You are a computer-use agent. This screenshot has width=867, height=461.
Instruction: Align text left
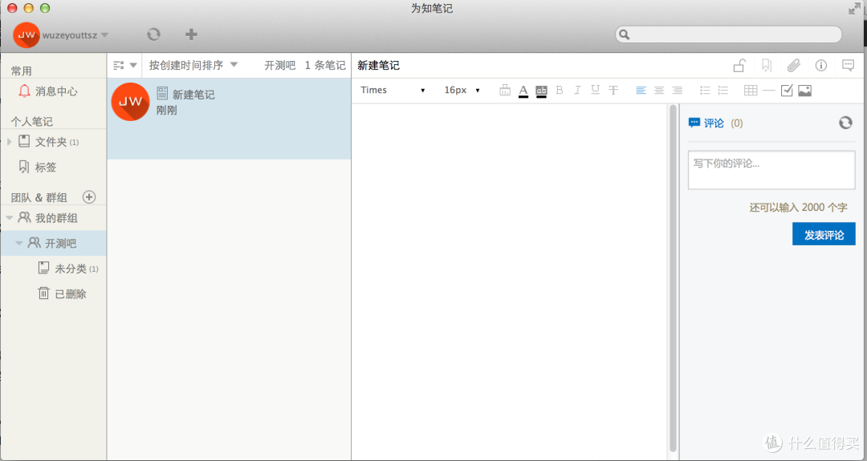(641, 90)
